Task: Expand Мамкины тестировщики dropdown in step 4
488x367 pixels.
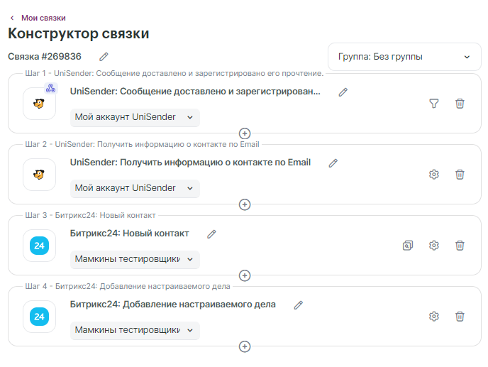Action: [x=135, y=331]
